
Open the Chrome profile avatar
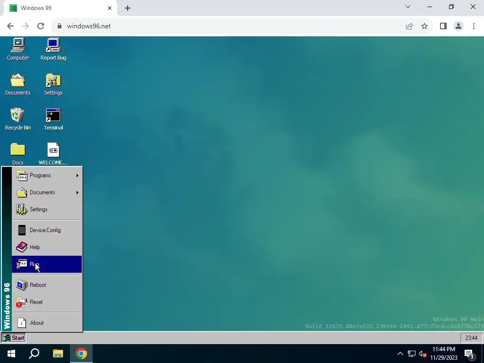click(x=458, y=26)
